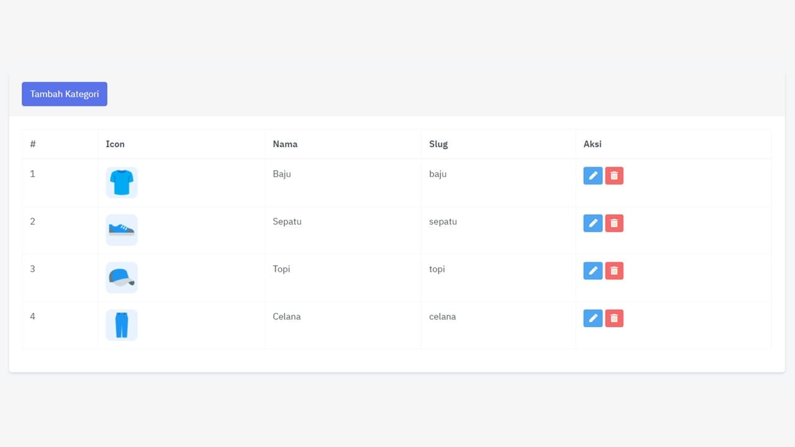
Task: Select row number 3 cell
Action: point(33,269)
